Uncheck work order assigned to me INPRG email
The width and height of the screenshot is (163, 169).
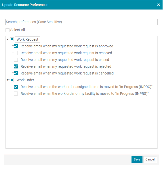(x=16, y=87)
